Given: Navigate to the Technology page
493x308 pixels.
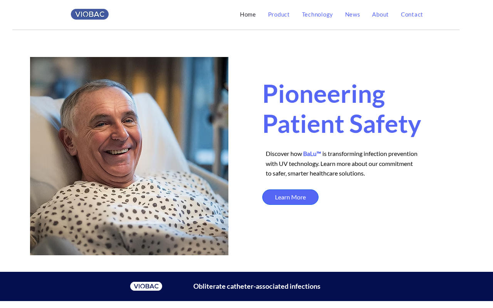Looking at the screenshot, I should click(x=317, y=15).
